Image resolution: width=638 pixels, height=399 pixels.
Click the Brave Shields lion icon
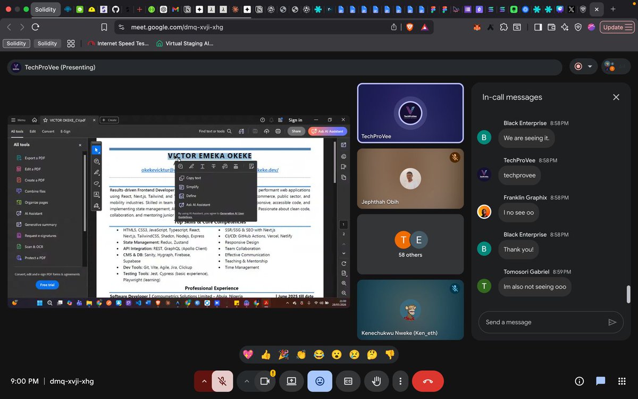(x=409, y=27)
